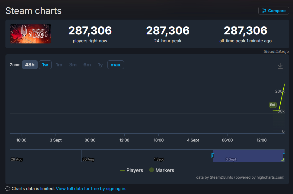Click left navigator range handle
The height and width of the screenshot is (194, 293).
coord(213,155)
